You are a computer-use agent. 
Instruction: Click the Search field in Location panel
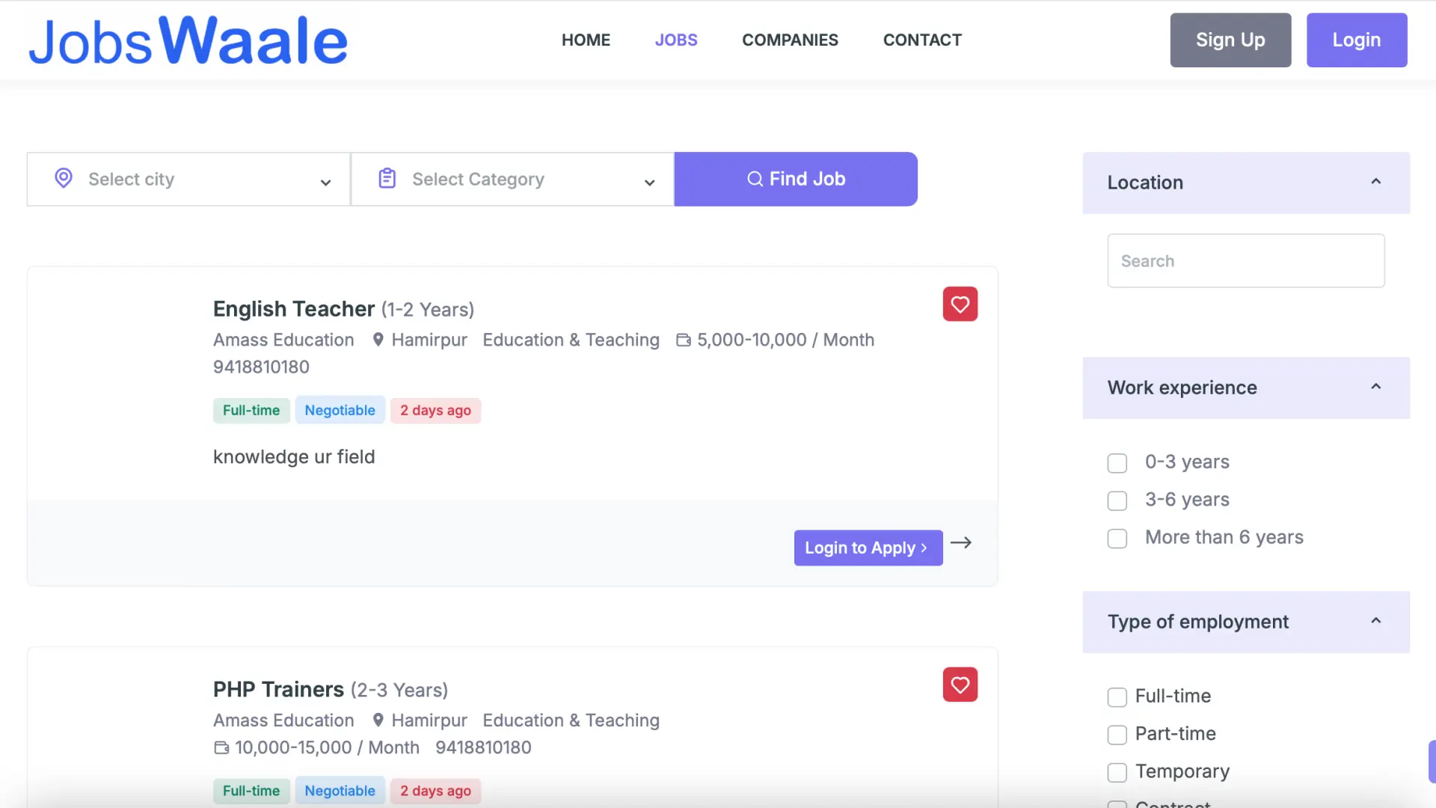point(1245,260)
